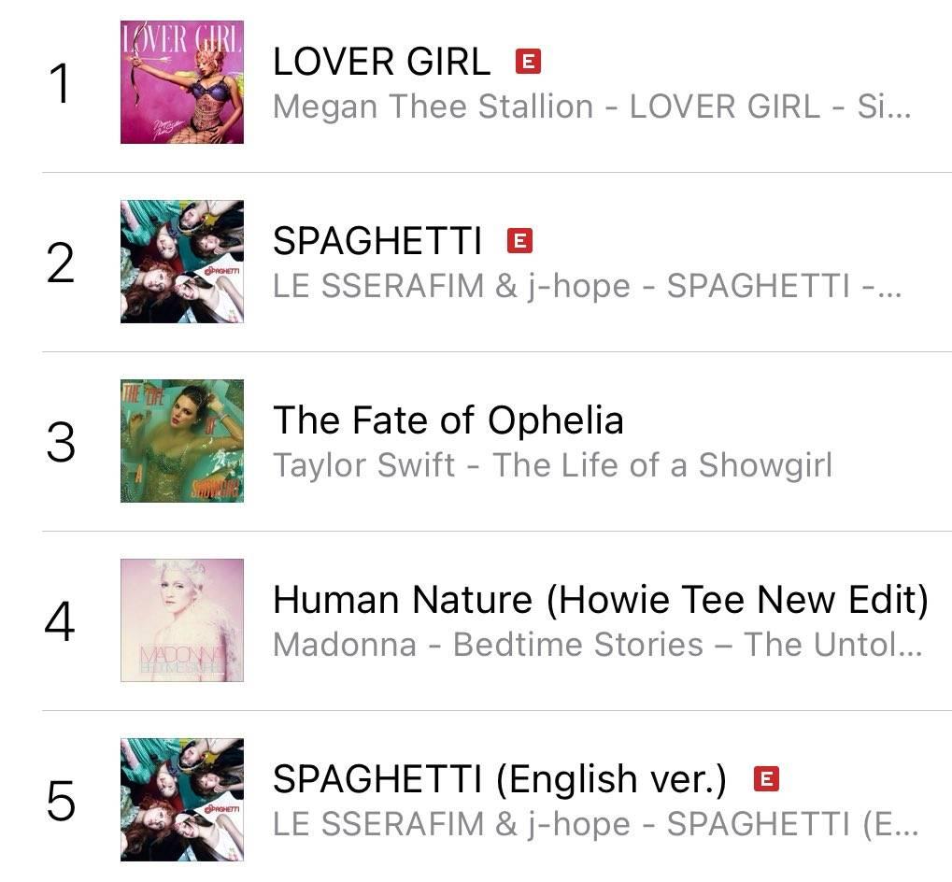Tap the Megan Thee Stallion artist subtitle
Screen dimensions: 952x882
coord(590,107)
